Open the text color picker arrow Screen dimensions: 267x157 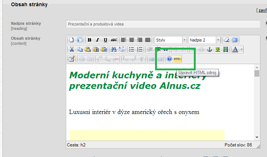(241, 50)
